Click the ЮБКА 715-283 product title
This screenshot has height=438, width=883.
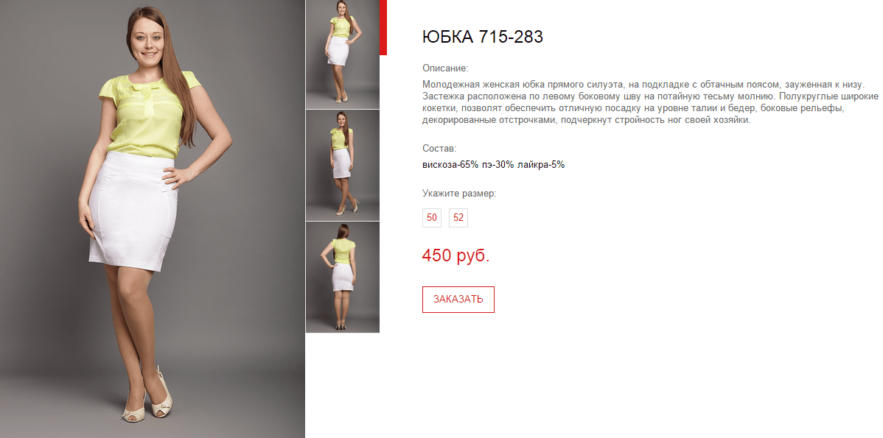pyautogui.click(x=483, y=37)
